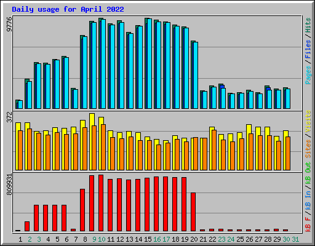
Task: Select the red kB bar for day 2
Action: (27, 226)
